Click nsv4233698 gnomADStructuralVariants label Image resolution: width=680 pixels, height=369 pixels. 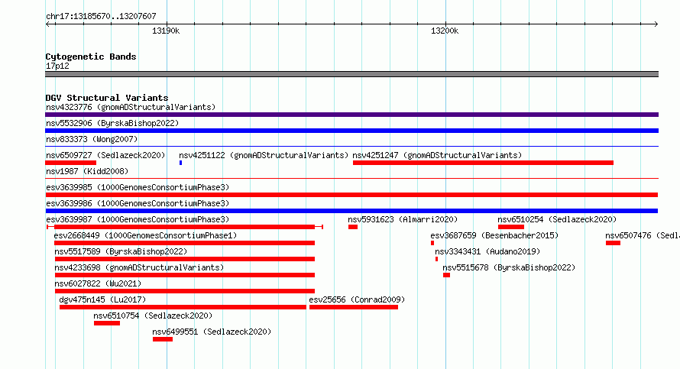coord(139,267)
